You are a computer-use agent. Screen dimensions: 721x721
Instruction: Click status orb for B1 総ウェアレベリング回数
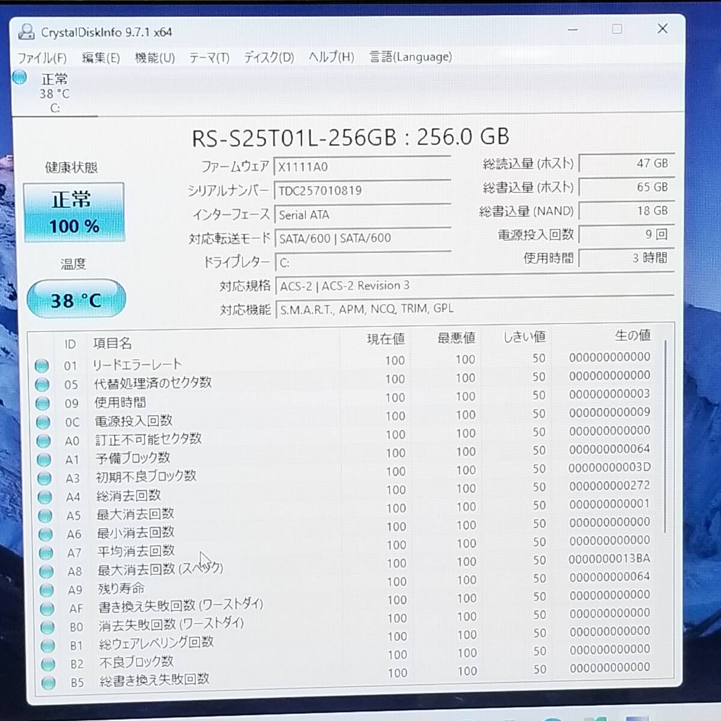point(47,646)
